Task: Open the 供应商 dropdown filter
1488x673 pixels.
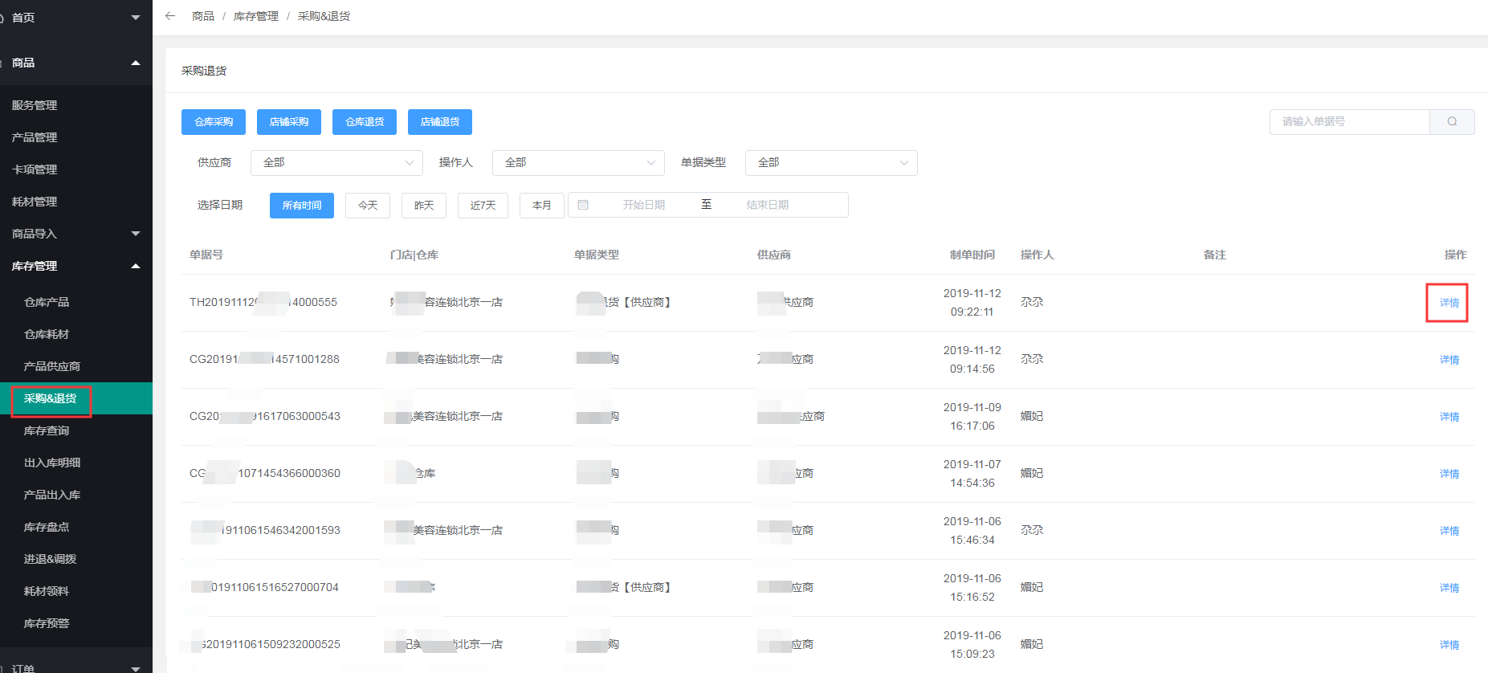Action: (336, 163)
